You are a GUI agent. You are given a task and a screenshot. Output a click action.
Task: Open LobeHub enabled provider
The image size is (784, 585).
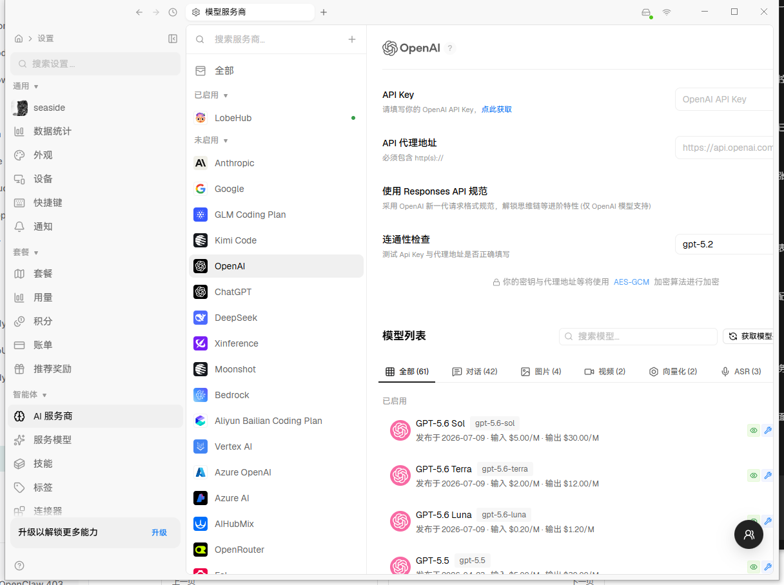click(x=276, y=118)
